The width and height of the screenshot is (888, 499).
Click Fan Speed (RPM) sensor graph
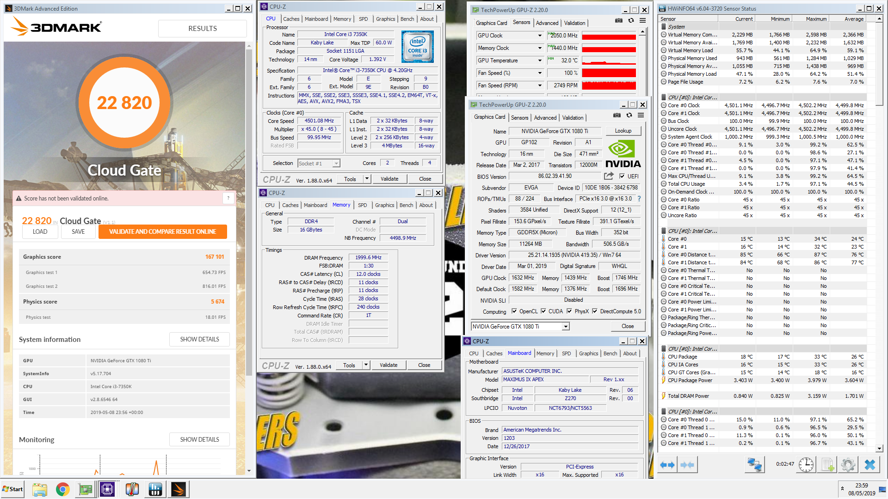pyautogui.click(x=609, y=85)
